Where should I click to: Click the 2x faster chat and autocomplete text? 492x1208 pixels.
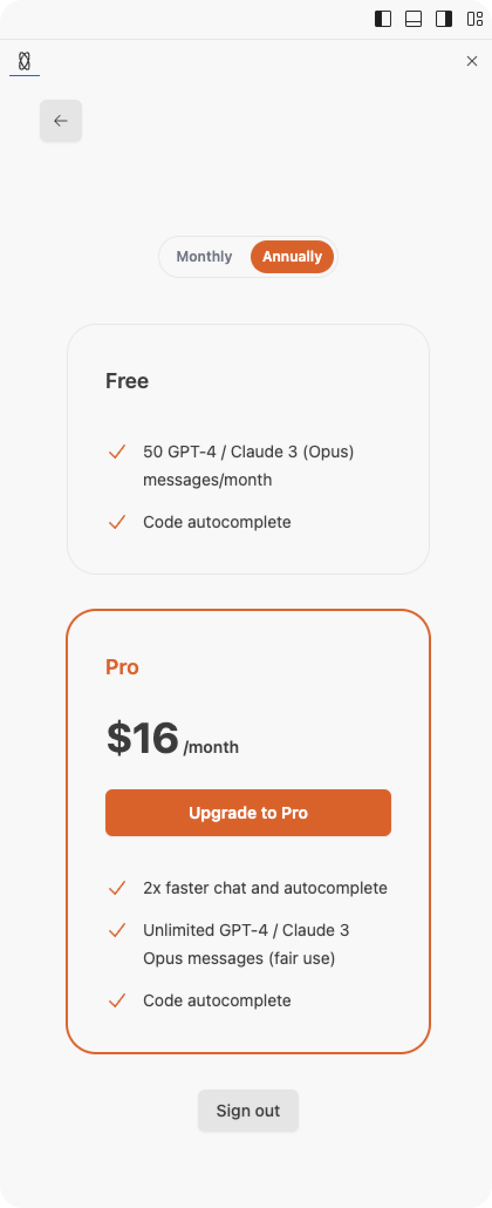265,888
